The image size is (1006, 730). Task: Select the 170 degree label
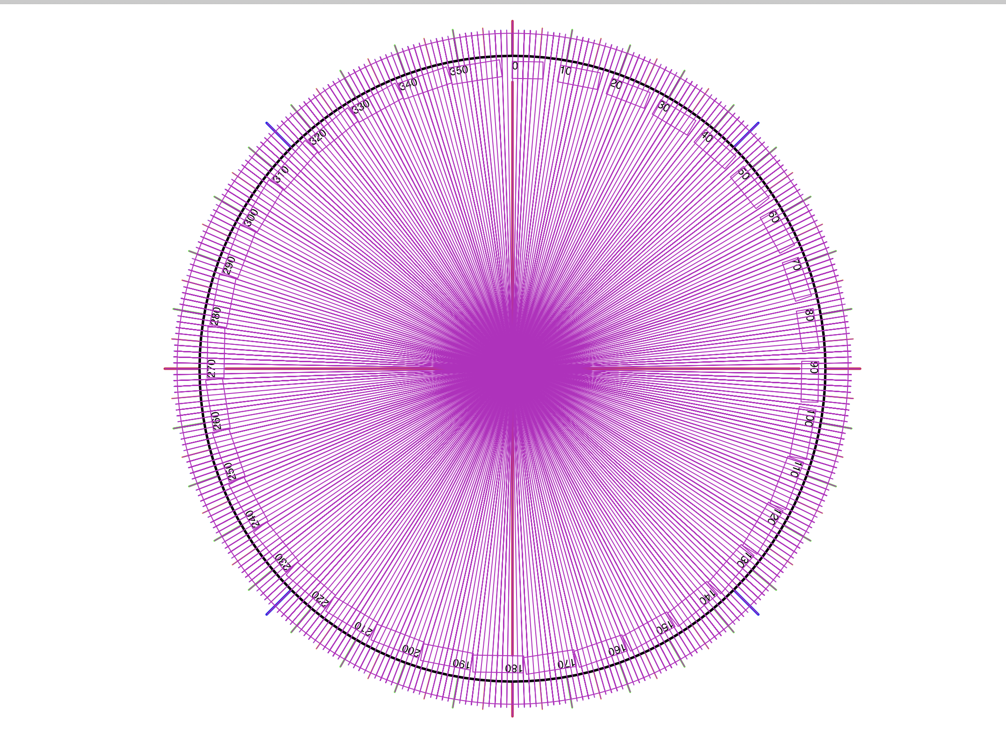(566, 663)
